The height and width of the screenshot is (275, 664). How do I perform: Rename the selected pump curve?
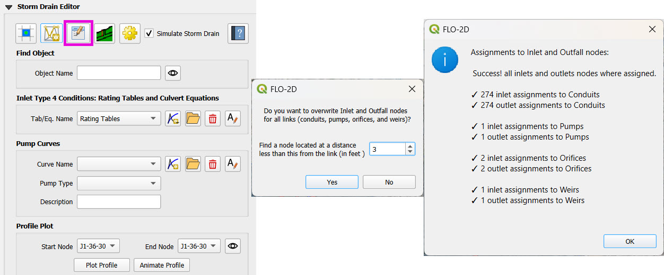click(x=232, y=164)
